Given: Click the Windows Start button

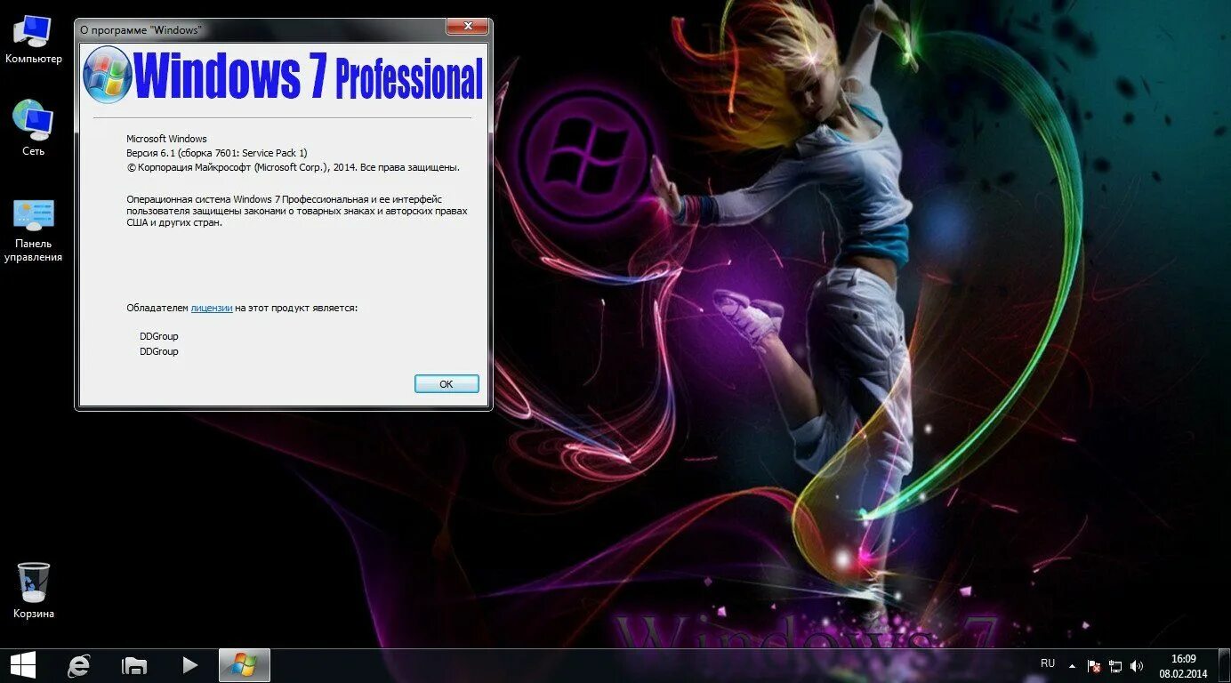Looking at the screenshot, I should click(x=23, y=664).
